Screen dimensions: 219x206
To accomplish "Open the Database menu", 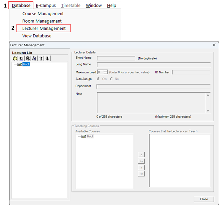I will 21,5.
